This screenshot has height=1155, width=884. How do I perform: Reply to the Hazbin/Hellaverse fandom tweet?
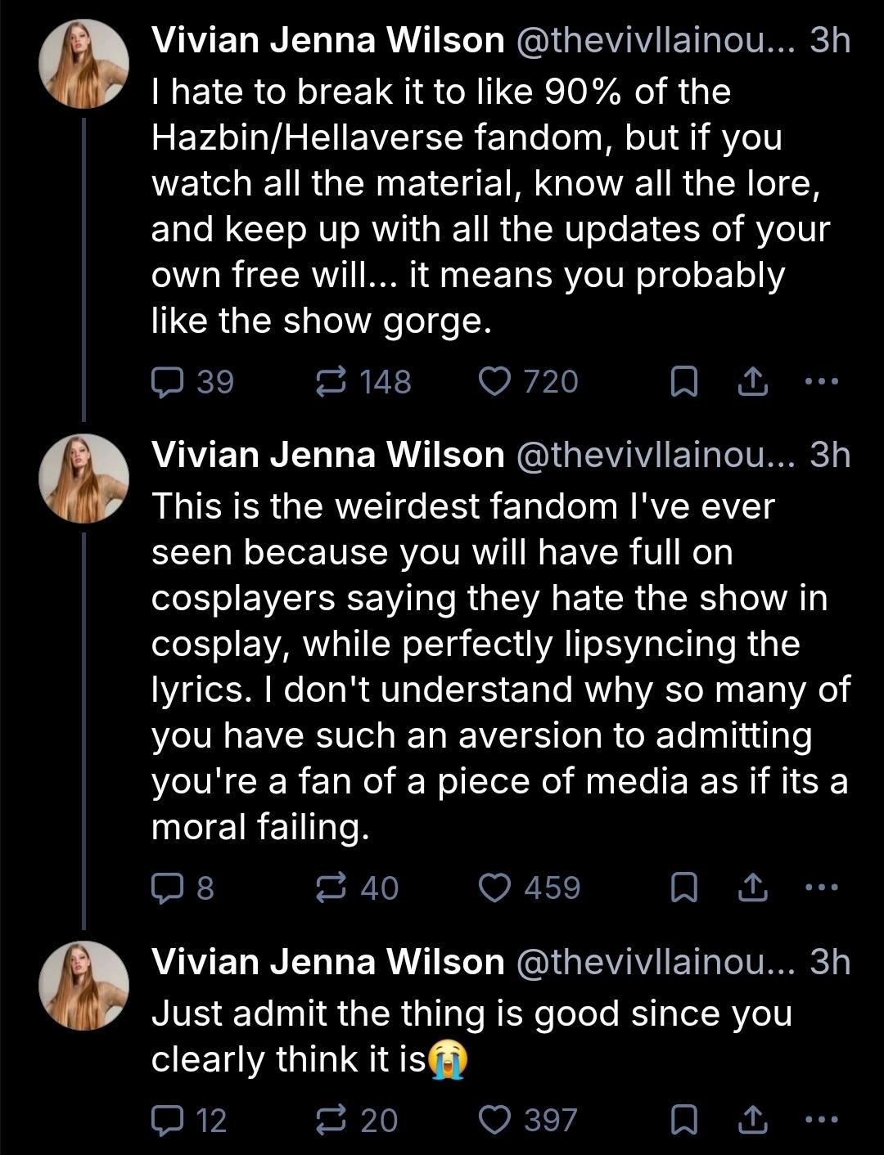(168, 382)
